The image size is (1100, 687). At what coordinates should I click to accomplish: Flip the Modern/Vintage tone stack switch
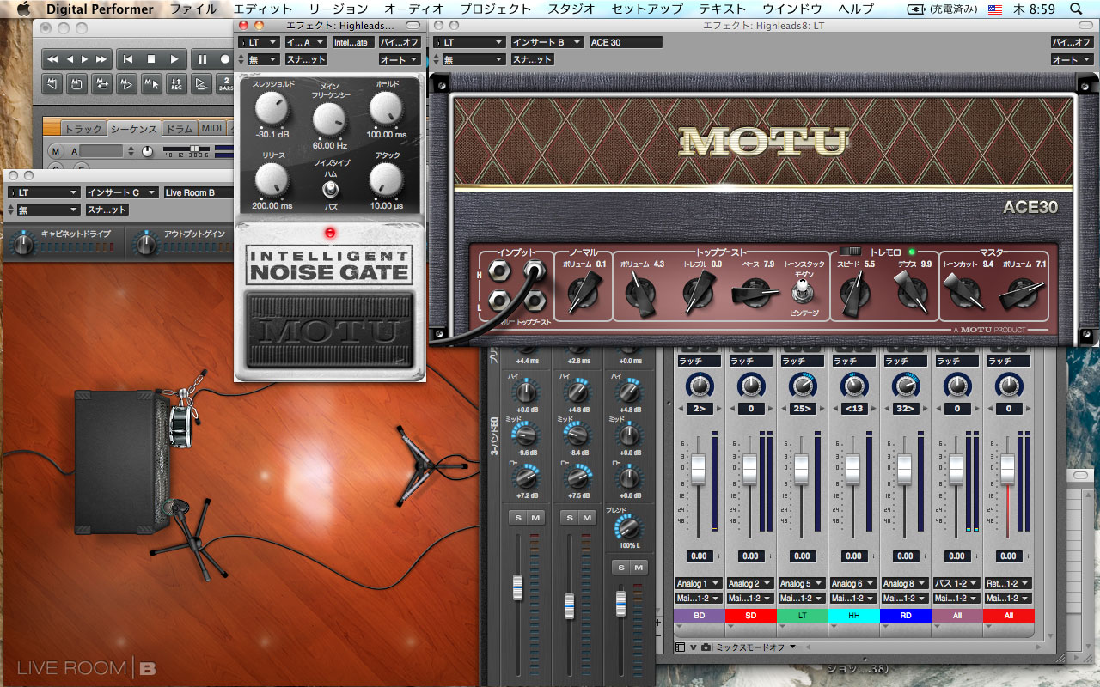[804, 293]
